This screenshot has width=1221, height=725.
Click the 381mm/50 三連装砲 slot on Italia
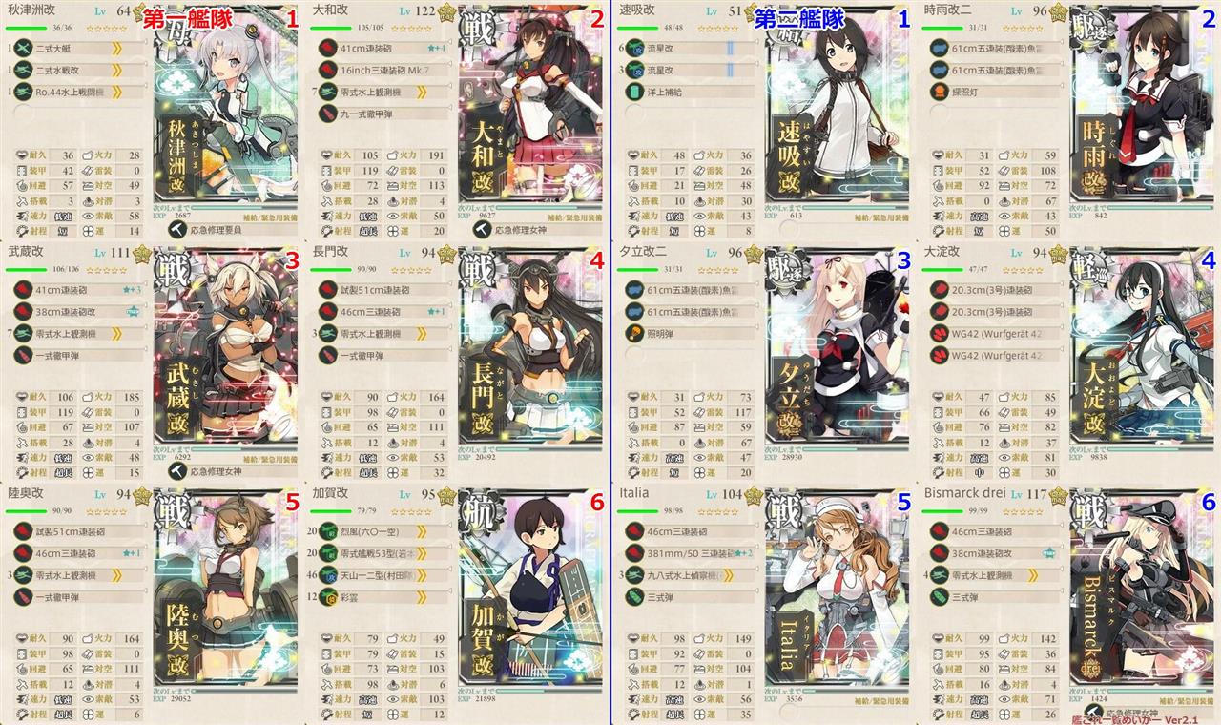[687, 552]
